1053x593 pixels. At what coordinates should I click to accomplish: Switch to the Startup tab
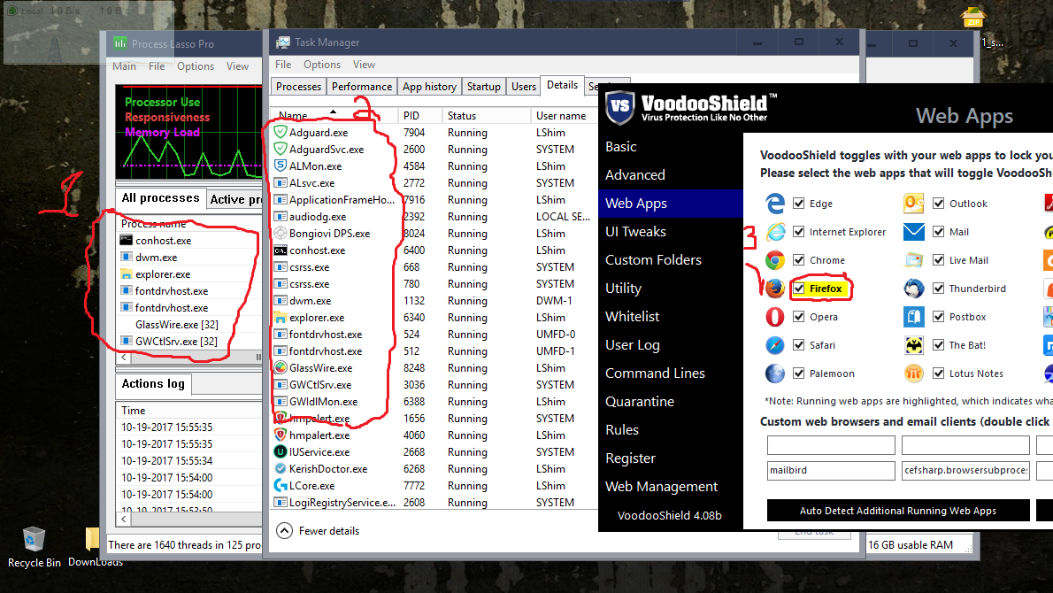483,87
